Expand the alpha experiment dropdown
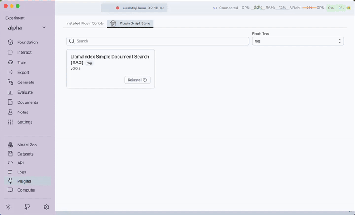Viewport: 355px width, 215px height. [43, 28]
